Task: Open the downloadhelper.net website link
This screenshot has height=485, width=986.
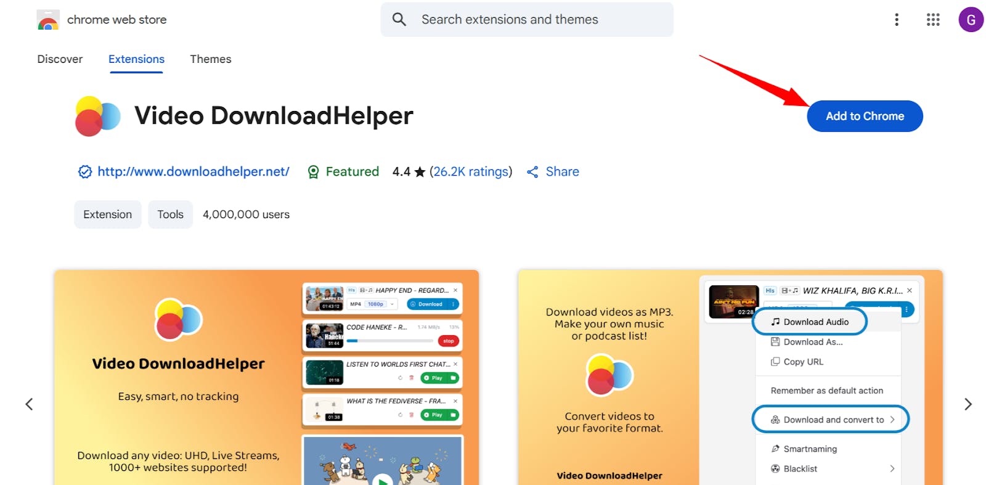Action: tap(193, 172)
